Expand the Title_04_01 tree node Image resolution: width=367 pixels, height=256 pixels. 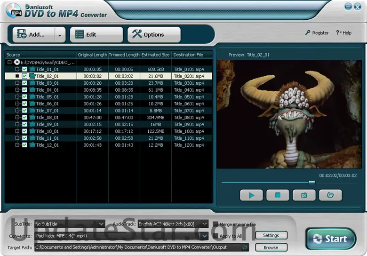[17, 90]
